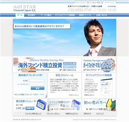Click the オフショアファンド倶楽部 panel heading
Screen dimensions: 129x122
(99, 75)
